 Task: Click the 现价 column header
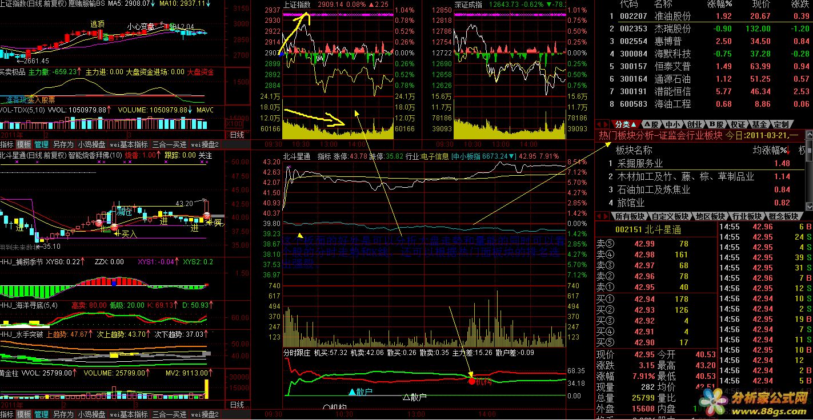tap(762, 4)
